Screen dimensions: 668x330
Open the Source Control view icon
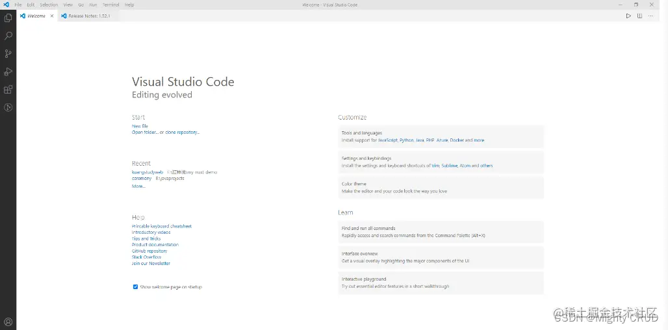8,54
